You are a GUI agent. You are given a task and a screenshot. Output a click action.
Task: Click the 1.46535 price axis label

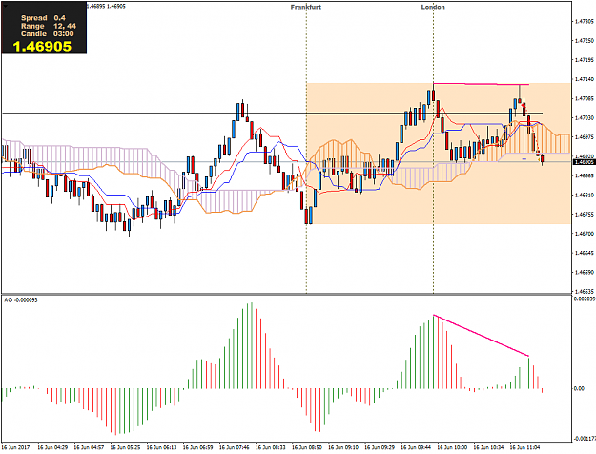(x=584, y=291)
